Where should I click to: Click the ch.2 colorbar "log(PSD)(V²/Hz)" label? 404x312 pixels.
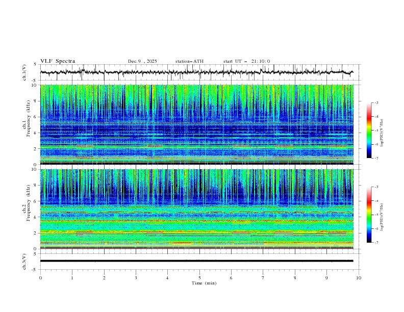coord(382,217)
